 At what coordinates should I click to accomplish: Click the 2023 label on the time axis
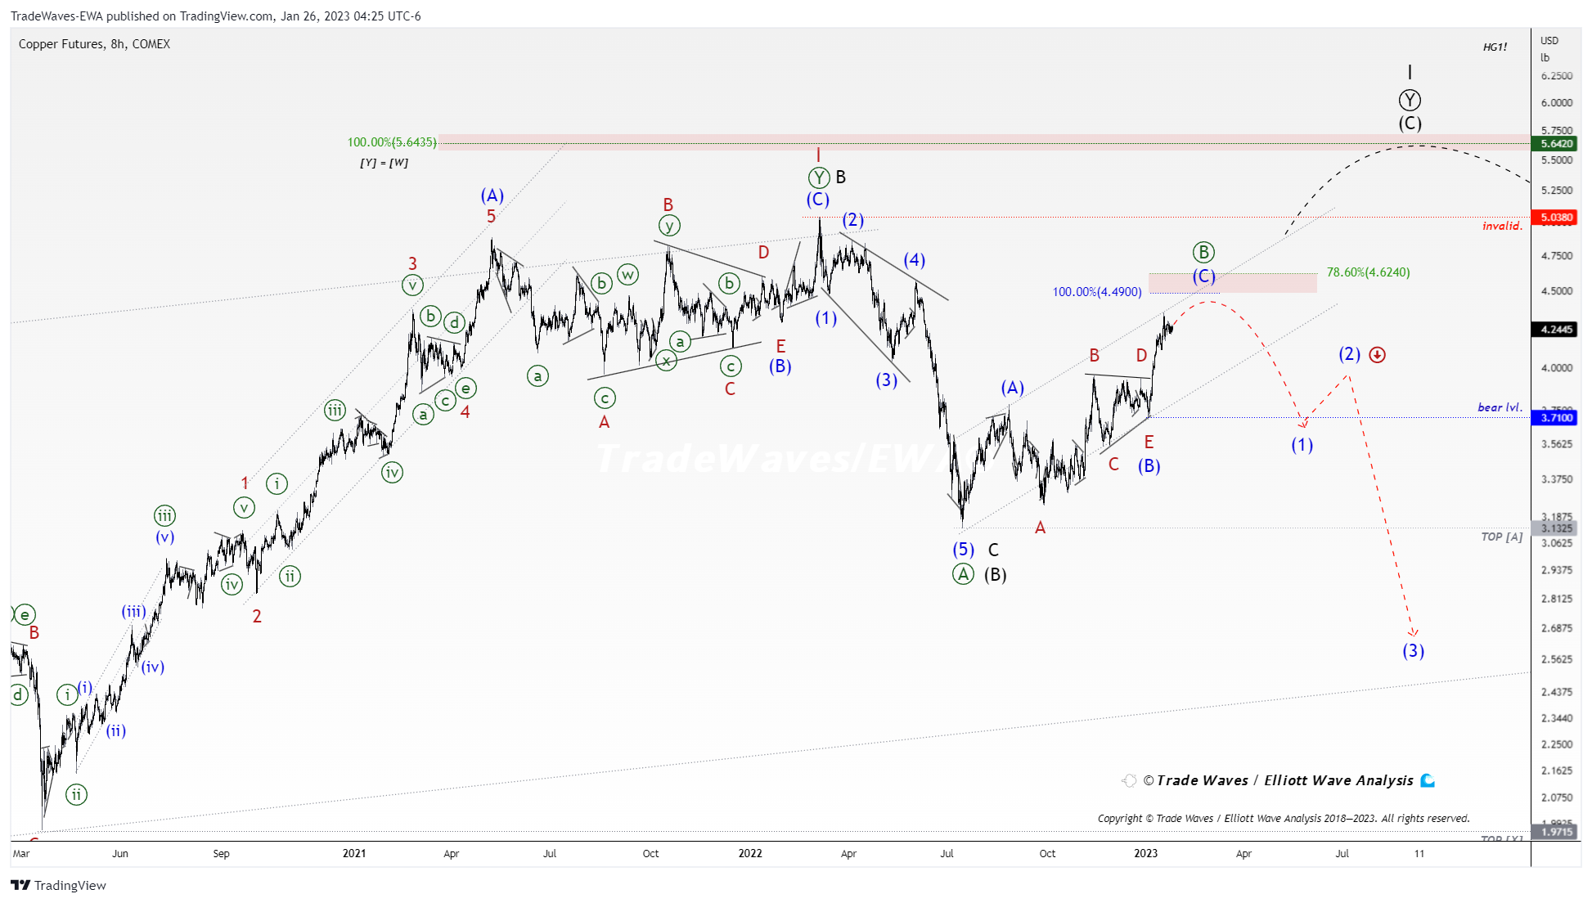1146,853
